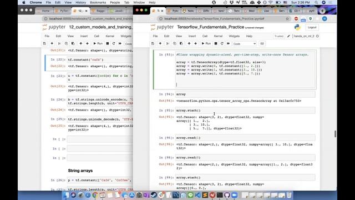Click the pencil edit icon beside Trusted
Viewport: 355px width, 200px height.
[x=288, y=36]
